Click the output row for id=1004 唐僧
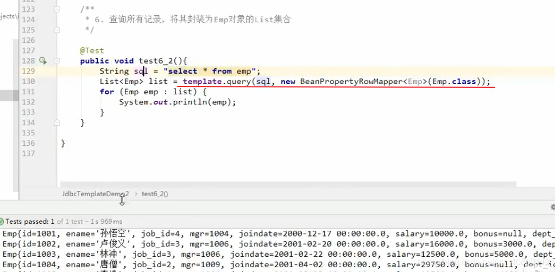 pyautogui.click(x=277, y=264)
